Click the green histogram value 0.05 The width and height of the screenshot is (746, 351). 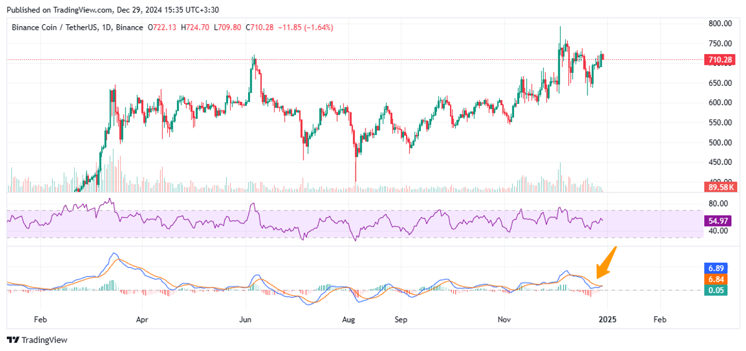[x=717, y=291]
